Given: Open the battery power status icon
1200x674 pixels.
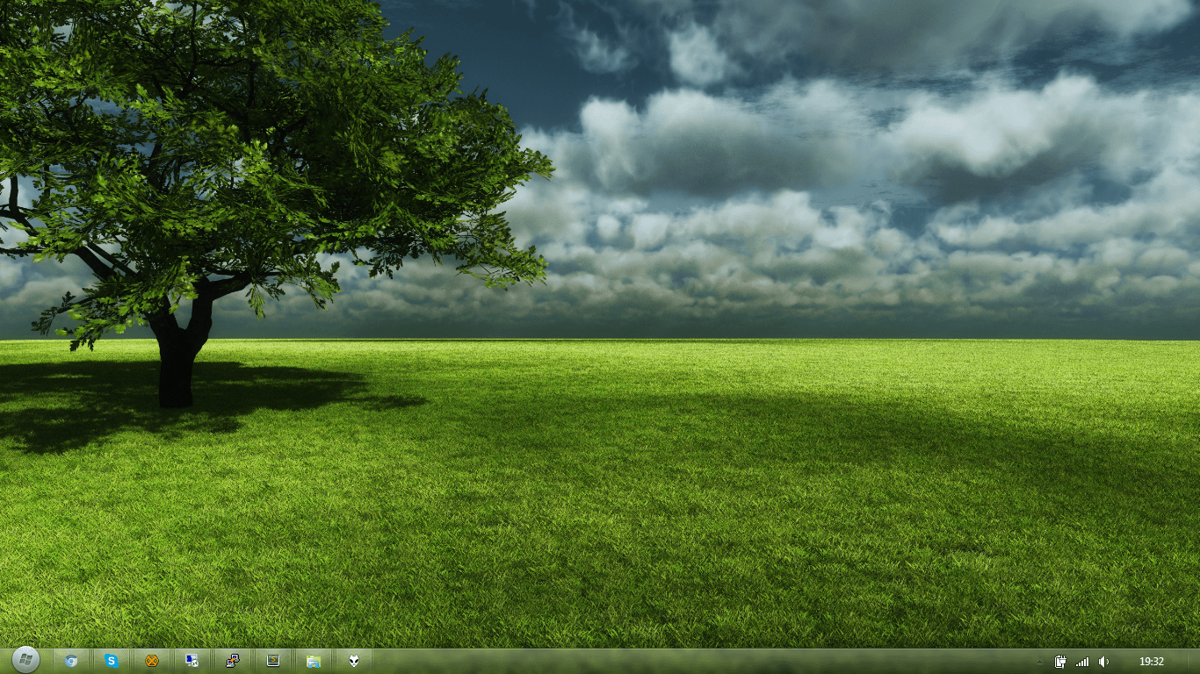Looking at the screenshot, I should click(1061, 662).
